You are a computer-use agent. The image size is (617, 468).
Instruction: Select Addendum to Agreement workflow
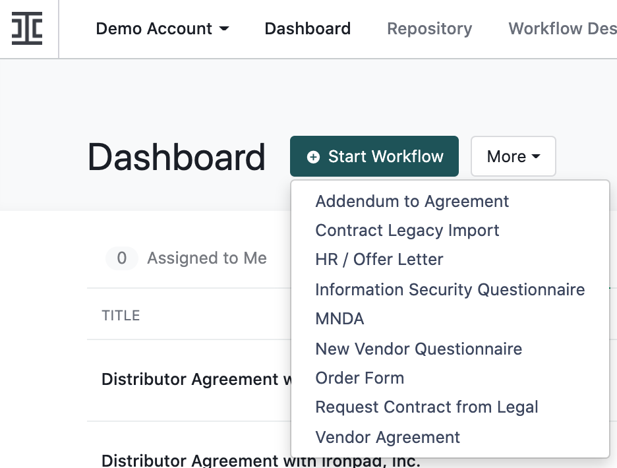pos(412,201)
